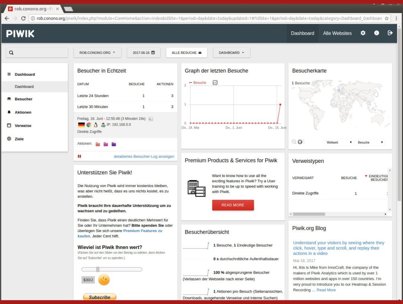Image resolution: width=403 pixels, height=304 pixels.
Task: Open the Besuche metric dropdown on map
Action: (x=370, y=142)
